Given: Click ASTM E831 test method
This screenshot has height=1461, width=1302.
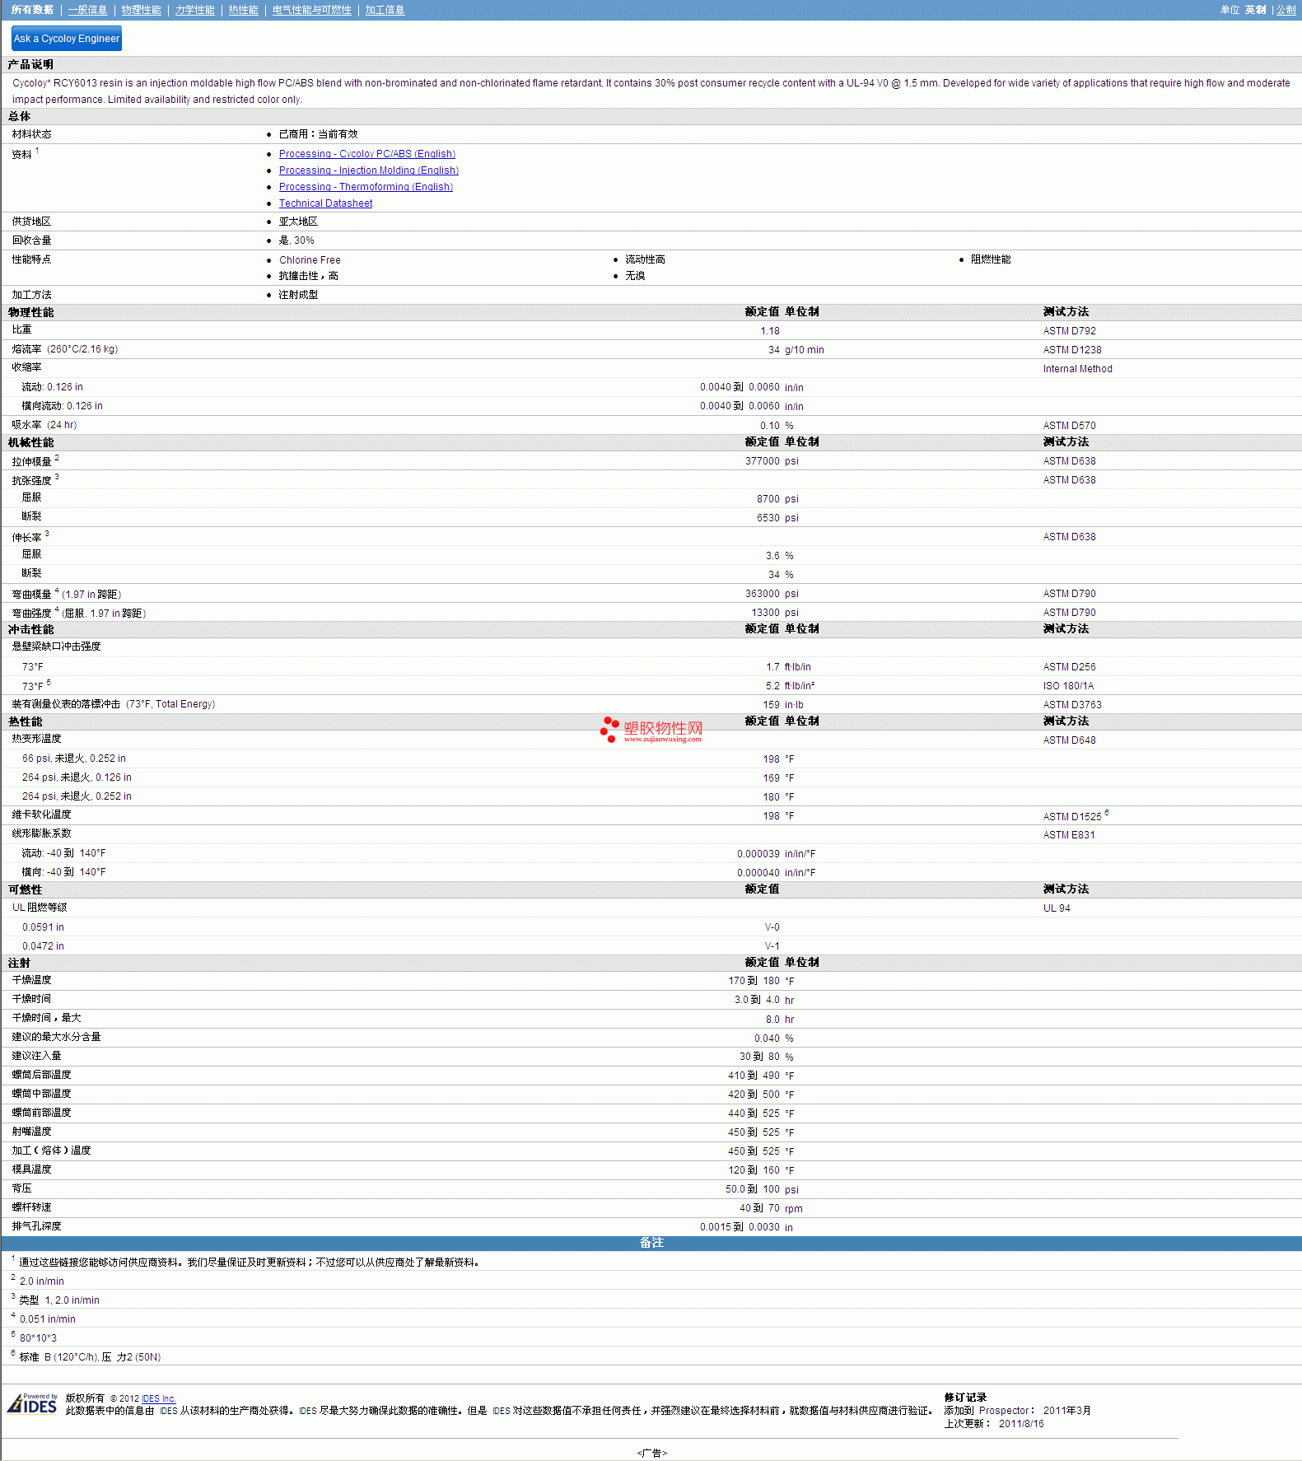Looking at the screenshot, I should tap(1069, 835).
